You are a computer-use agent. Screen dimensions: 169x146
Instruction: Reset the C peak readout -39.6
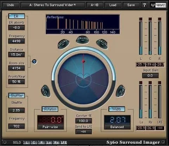150,65
